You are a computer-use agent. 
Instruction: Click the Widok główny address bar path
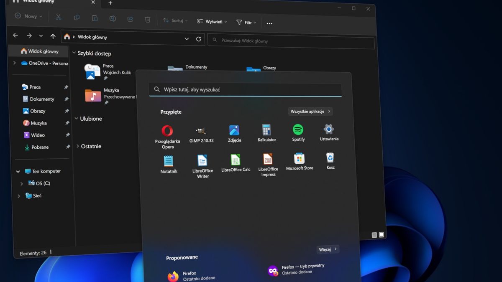pyautogui.click(x=92, y=37)
